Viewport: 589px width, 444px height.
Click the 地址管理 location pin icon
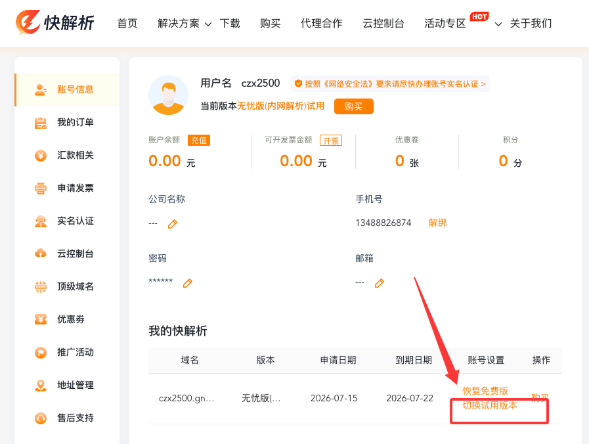point(41,386)
